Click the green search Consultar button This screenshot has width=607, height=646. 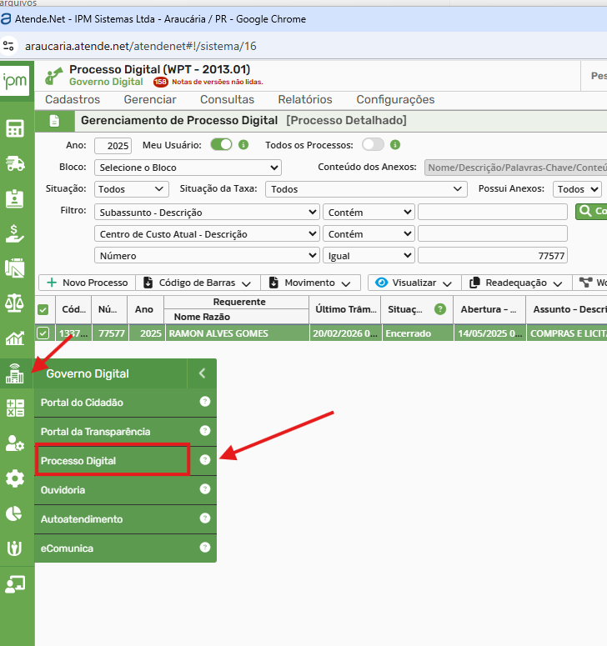[x=591, y=212]
